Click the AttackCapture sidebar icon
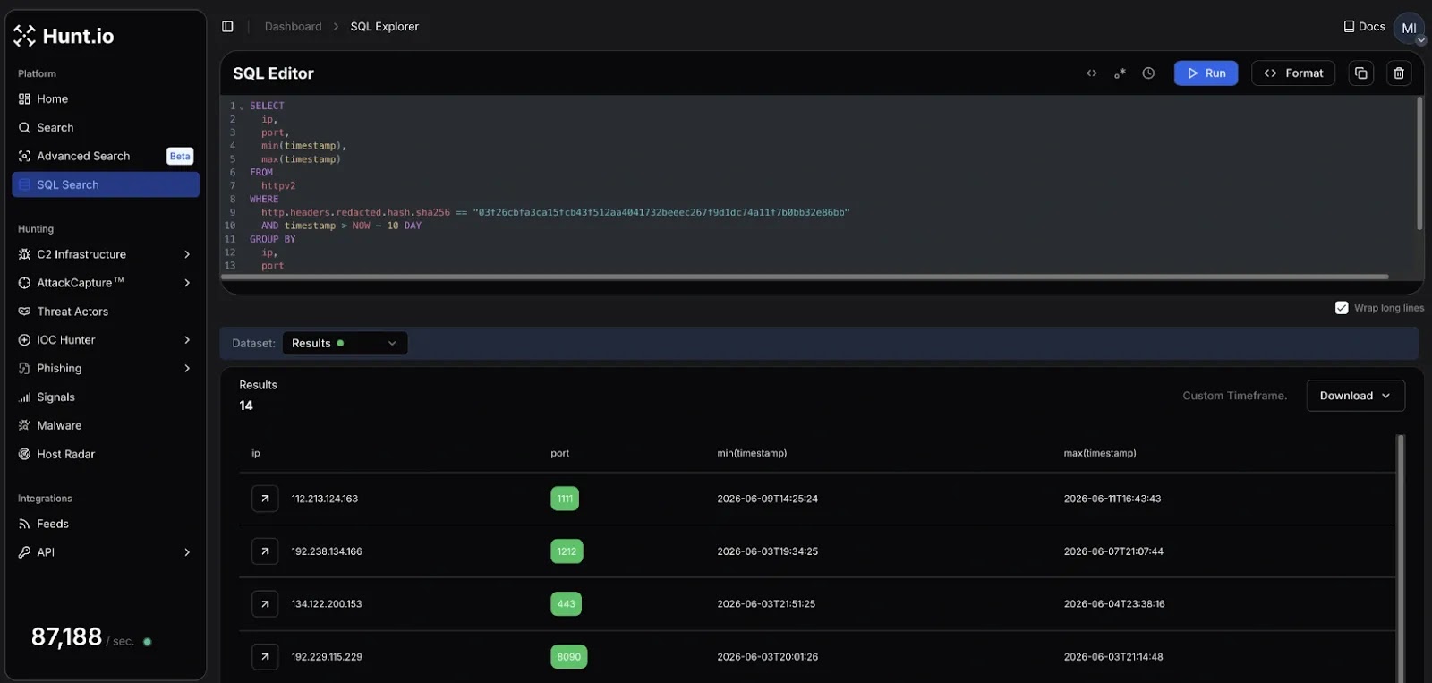1432x683 pixels. [24, 283]
